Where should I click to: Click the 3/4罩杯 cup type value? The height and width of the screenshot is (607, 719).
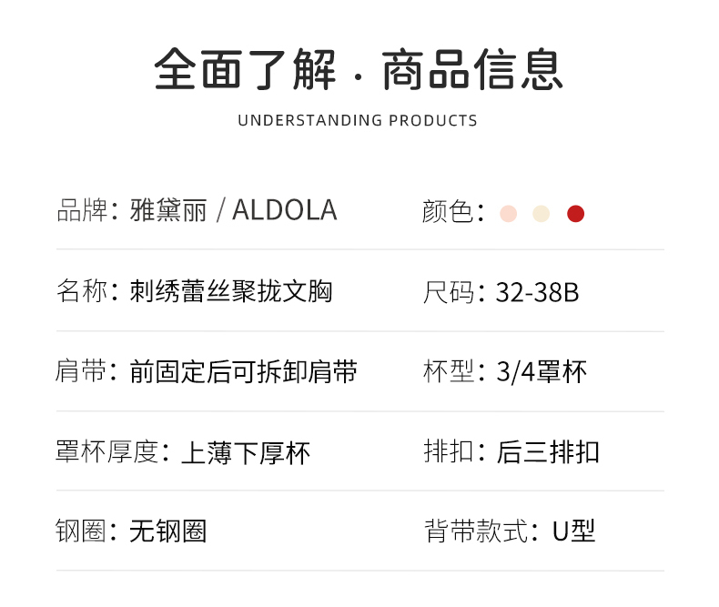(542, 371)
